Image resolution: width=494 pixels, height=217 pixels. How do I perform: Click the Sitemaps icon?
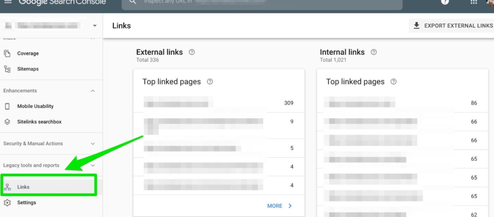click(x=7, y=69)
